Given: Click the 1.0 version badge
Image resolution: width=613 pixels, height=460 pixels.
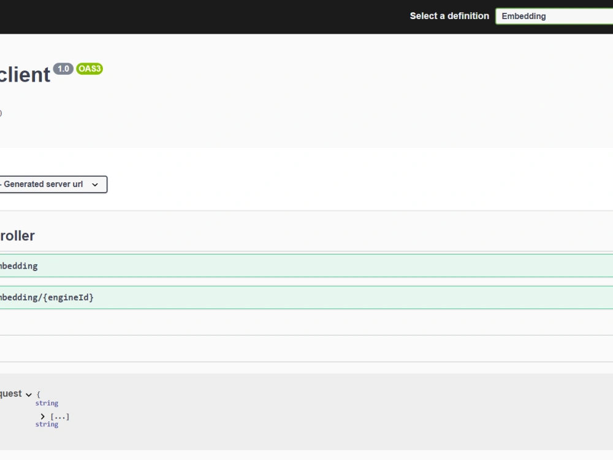Looking at the screenshot, I should 63,69.
